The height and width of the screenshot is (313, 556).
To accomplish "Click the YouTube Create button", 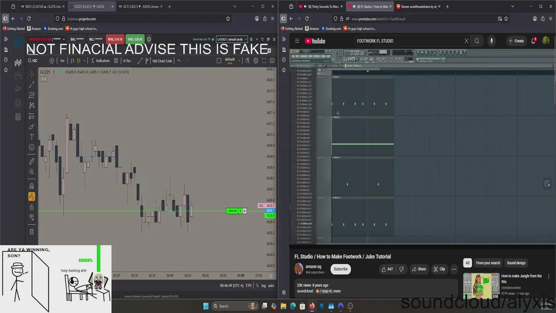I will pos(516,41).
